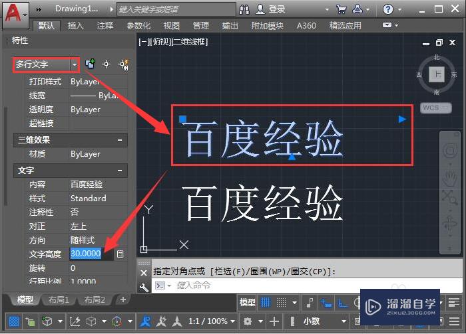The image size is (466, 334).
Task: Select Zoom Extents tool in navigation bar
Action: click(x=450, y=197)
